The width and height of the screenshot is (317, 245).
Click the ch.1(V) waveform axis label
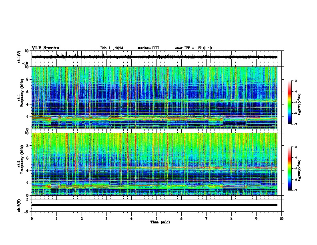point(19,57)
